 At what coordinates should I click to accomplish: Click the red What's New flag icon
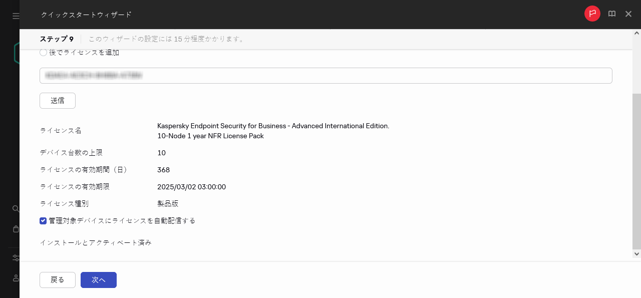(x=592, y=14)
